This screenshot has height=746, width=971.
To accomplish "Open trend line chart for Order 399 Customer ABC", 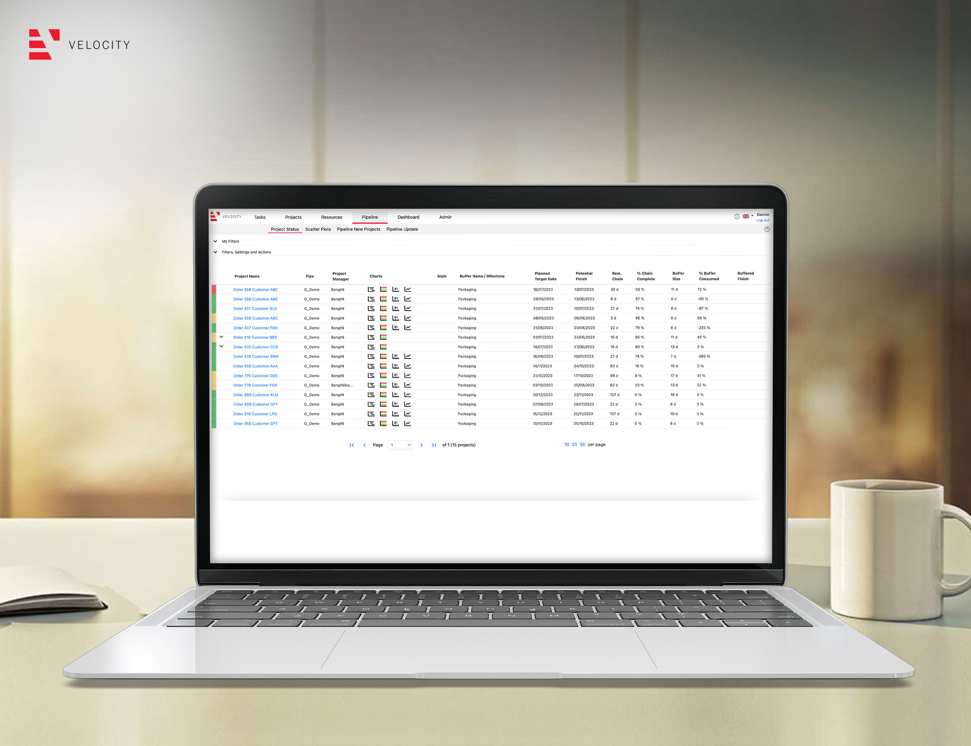I will point(408,299).
